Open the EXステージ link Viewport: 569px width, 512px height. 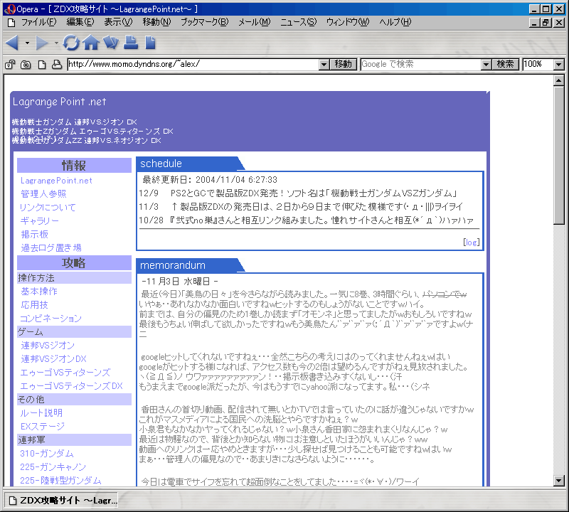pyautogui.click(x=43, y=427)
